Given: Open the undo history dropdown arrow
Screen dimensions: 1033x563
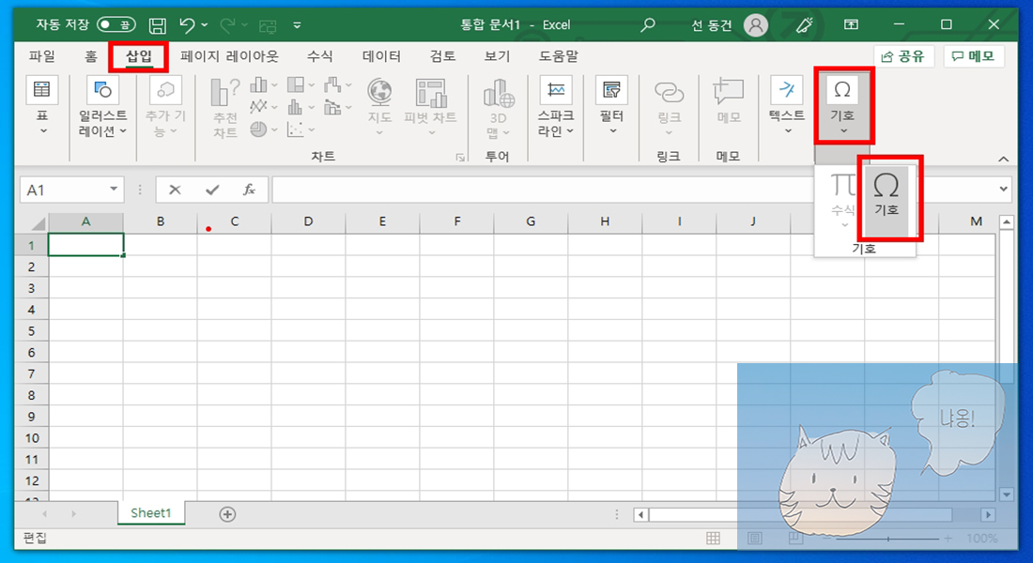Looking at the screenshot, I should (x=205, y=25).
